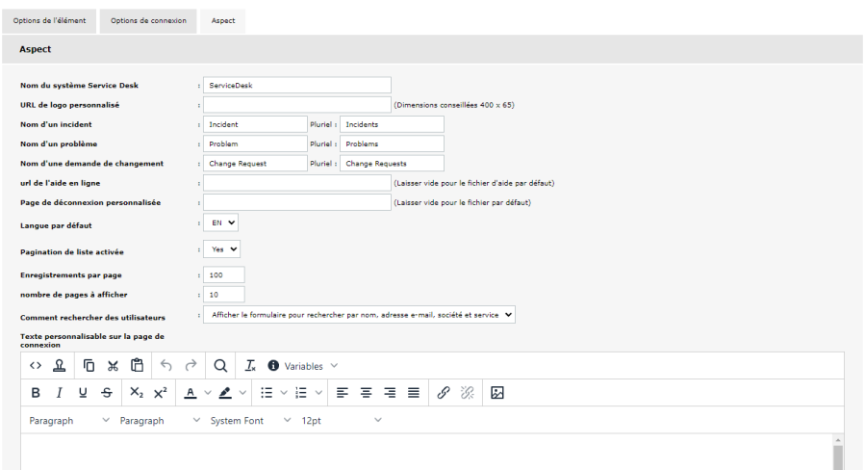Click the Incident name field
Viewport: 865px width, 470px height.
pos(255,124)
